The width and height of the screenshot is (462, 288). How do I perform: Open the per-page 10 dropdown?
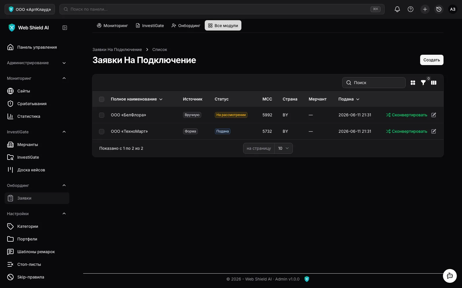pyautogui.click(x=283, y=148)
